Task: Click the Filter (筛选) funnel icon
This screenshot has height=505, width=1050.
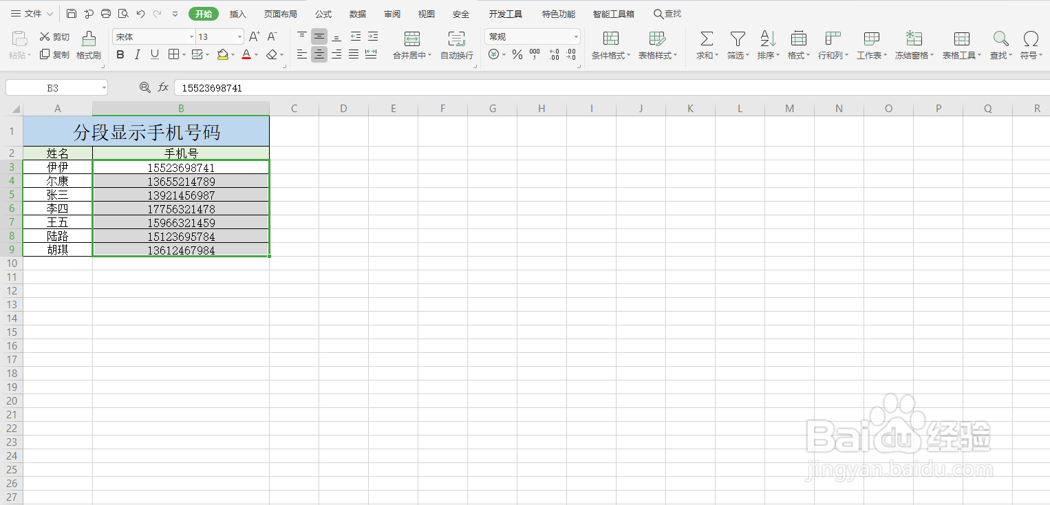Action: click(x=738, y=38)
